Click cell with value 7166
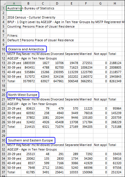125x177 pixels. (x=57, y=163)
